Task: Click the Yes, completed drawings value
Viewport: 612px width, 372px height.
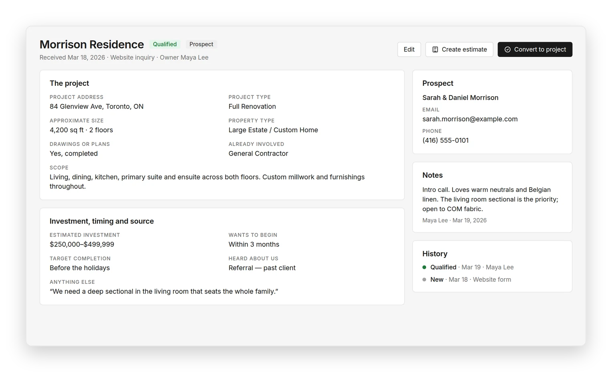Action: (x=74, y=154)
